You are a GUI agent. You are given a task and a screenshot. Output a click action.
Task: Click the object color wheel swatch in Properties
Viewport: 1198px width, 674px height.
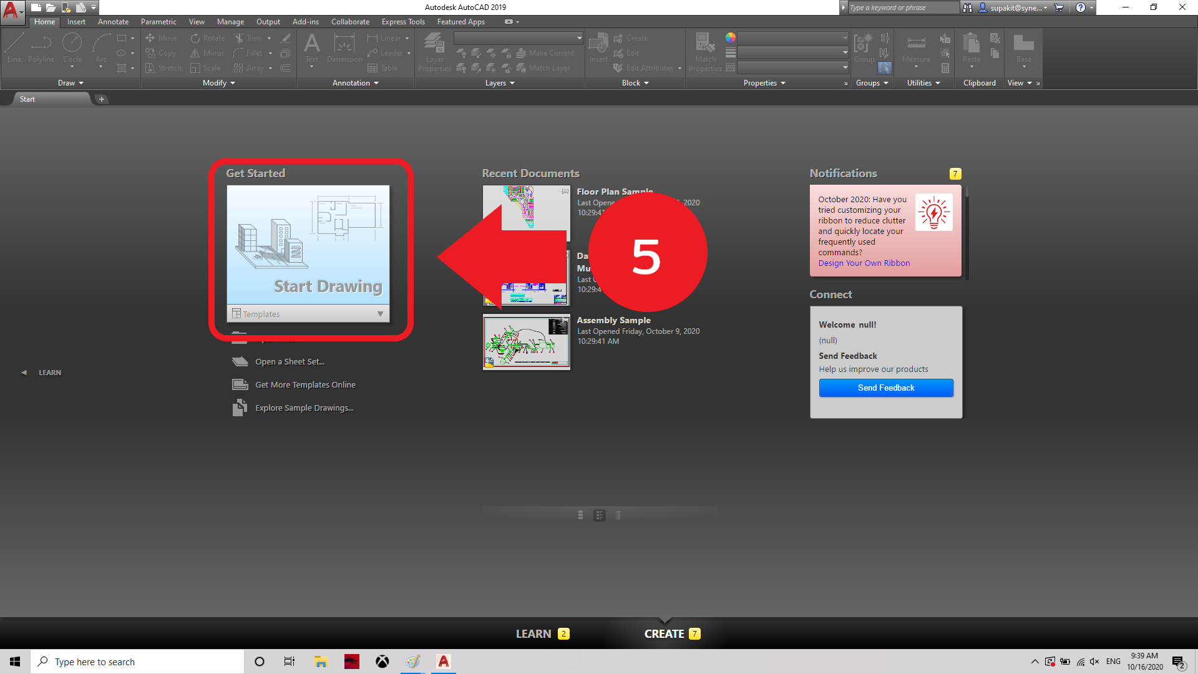point(730,37)
